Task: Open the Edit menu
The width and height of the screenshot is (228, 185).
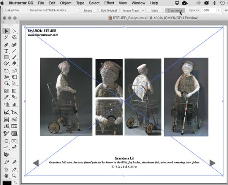Action: tap(52, 3)
